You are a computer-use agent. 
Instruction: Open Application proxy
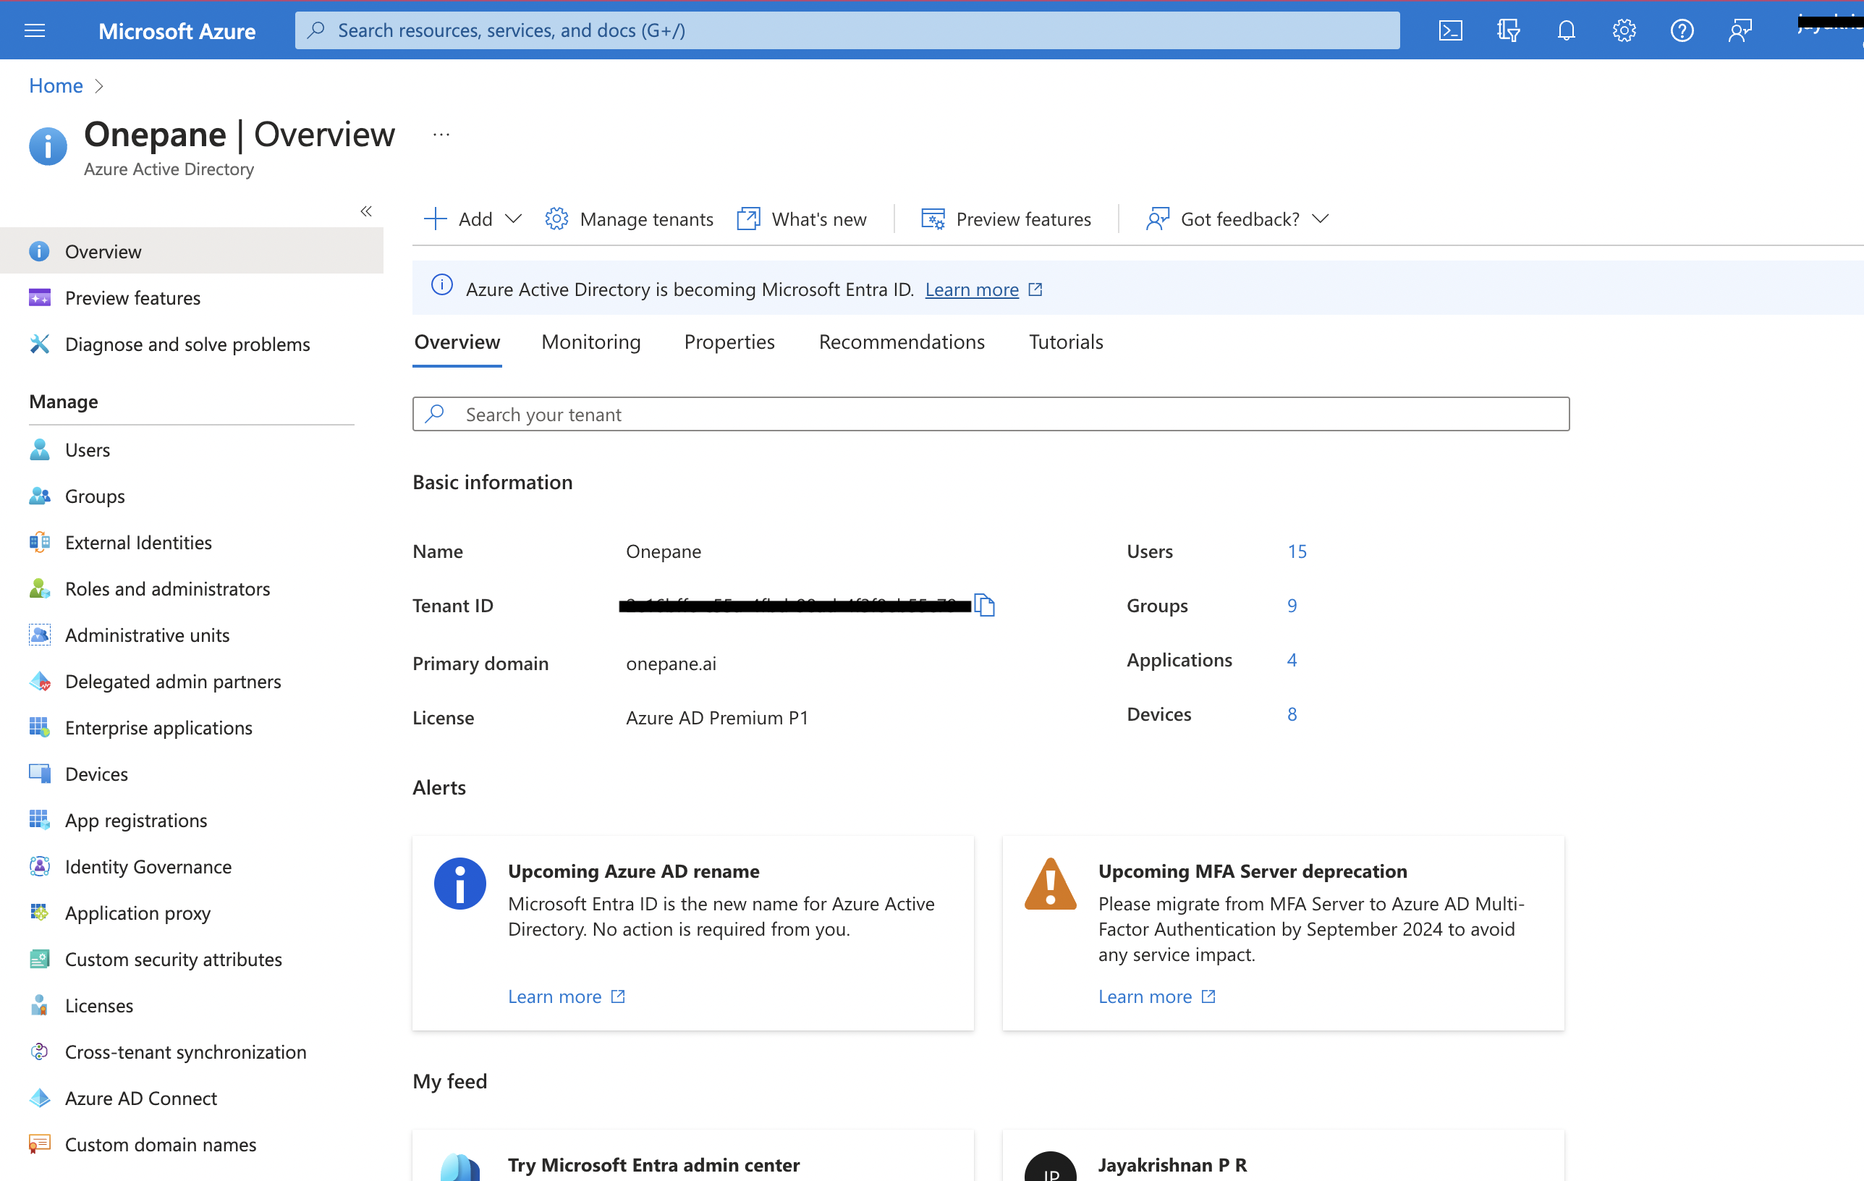191,913
